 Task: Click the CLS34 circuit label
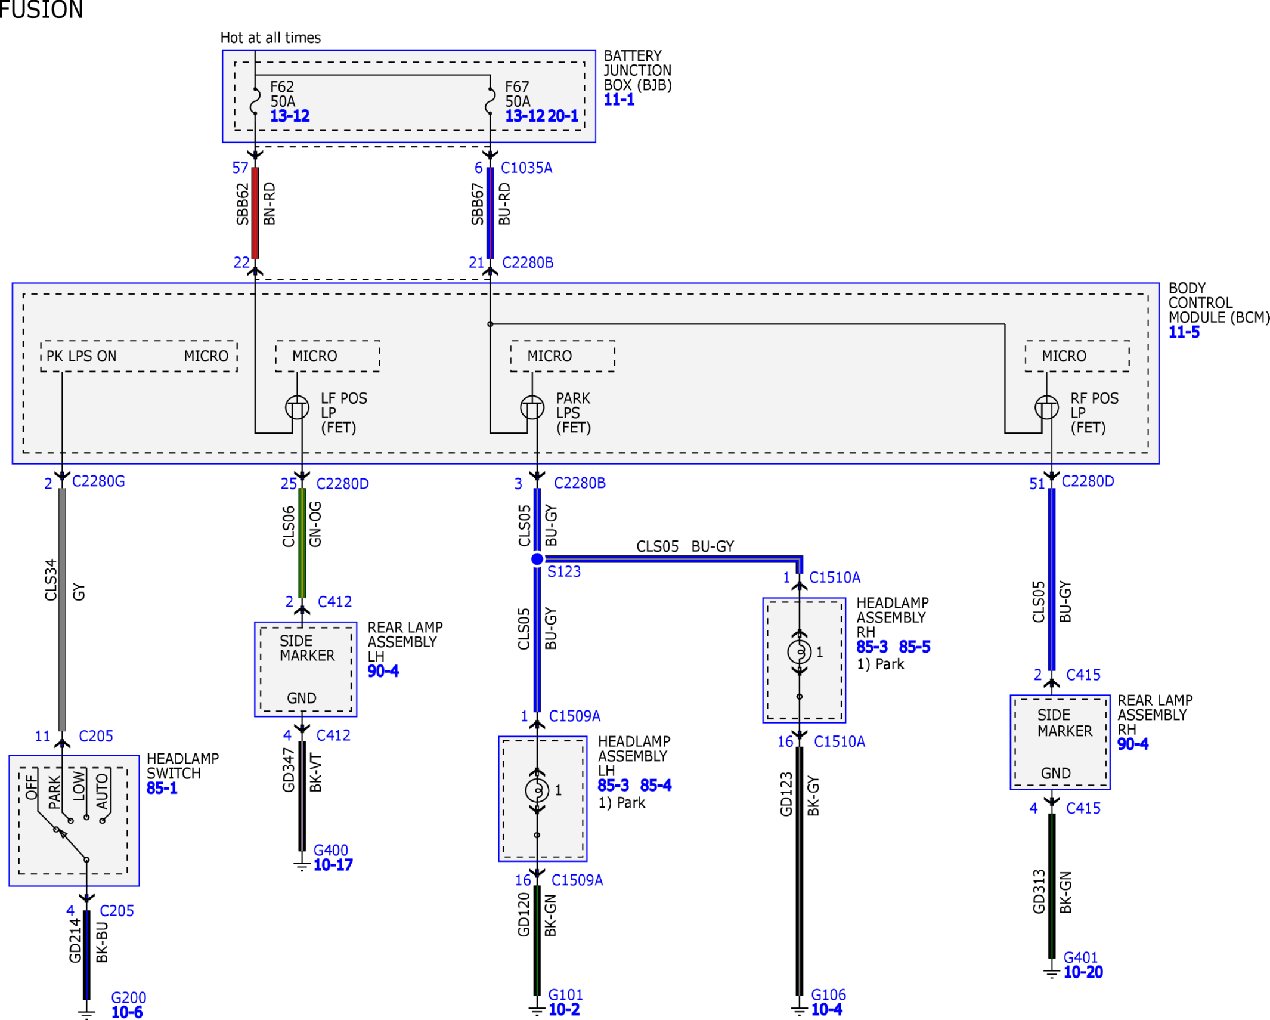51,580
